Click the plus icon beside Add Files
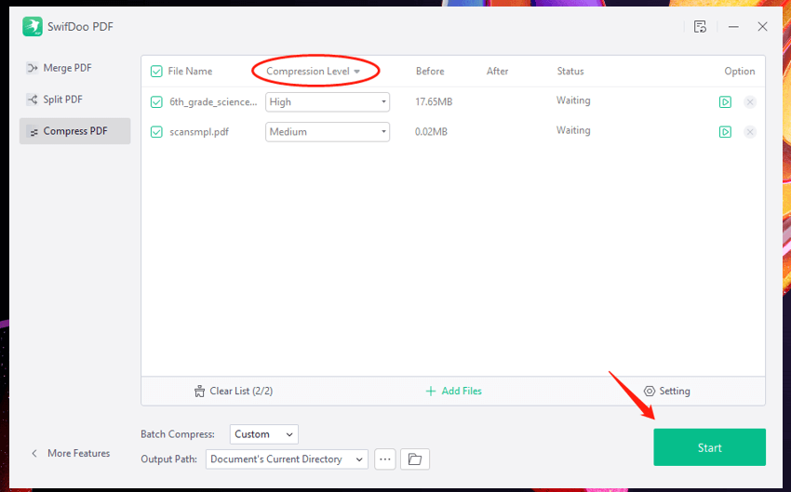The width and height of the screenshot is (791, 492). point(430,392)
